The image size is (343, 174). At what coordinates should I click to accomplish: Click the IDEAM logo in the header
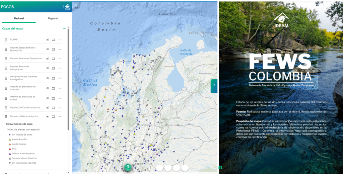(x=67, y=6)
